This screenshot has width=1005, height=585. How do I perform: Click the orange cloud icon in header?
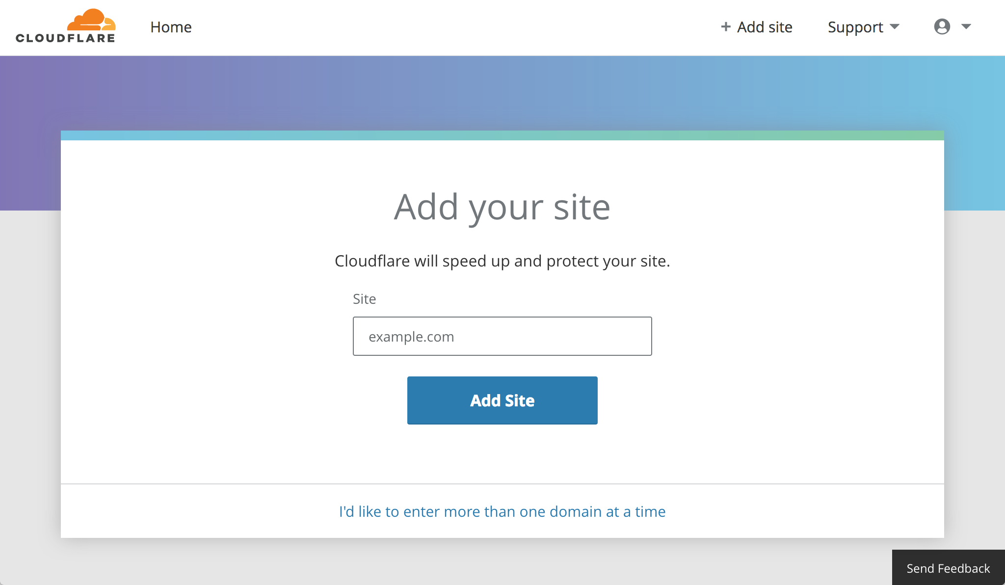click(92, 20)
